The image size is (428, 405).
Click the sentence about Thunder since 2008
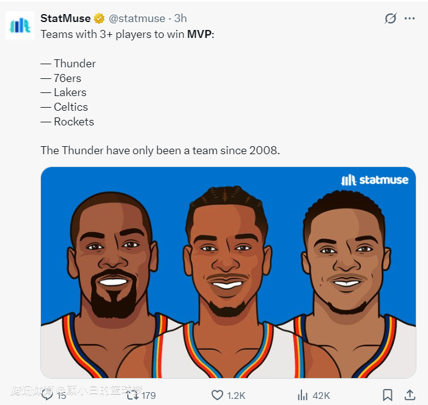coord(160,150)
